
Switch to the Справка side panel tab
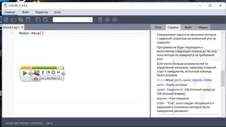[x=173, y=27]
